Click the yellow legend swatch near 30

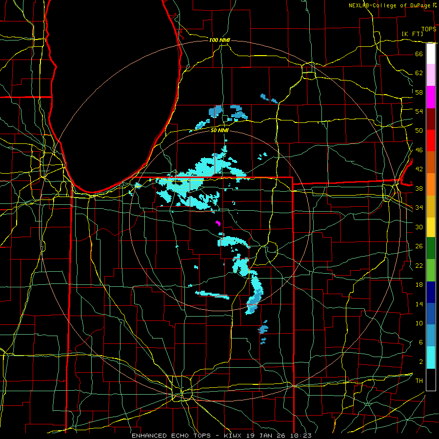coord(431,227)
